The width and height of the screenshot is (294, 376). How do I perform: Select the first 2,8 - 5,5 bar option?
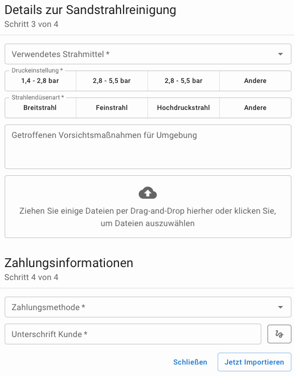click(112, 81)
